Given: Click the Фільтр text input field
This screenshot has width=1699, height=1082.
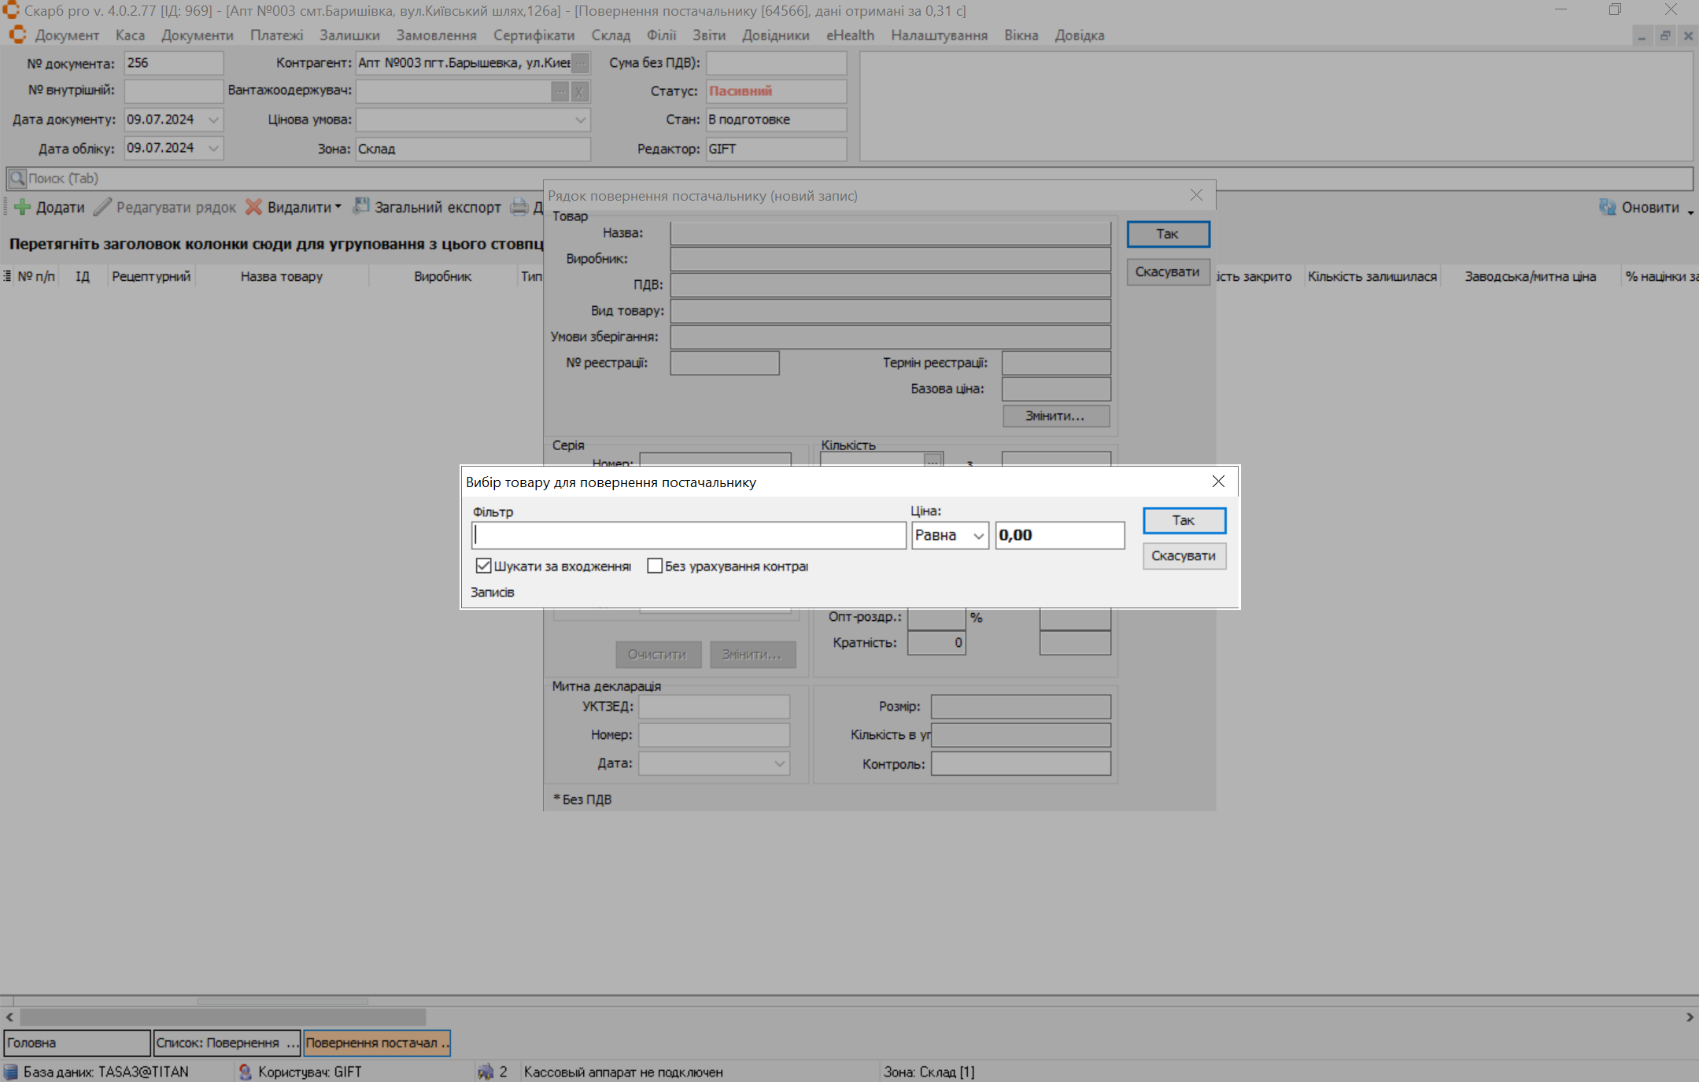Looking at the screenshot, I should [689, 536].
